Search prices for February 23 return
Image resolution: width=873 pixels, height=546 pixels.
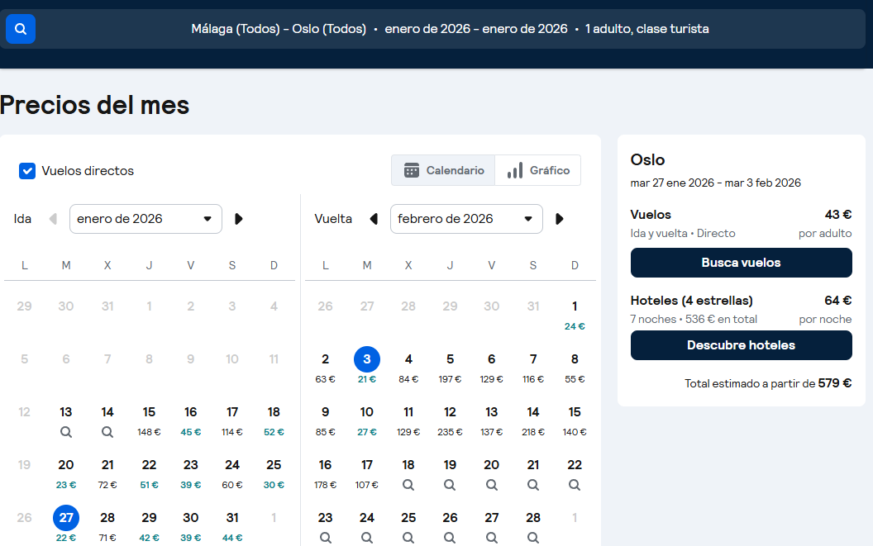[326, 537]
